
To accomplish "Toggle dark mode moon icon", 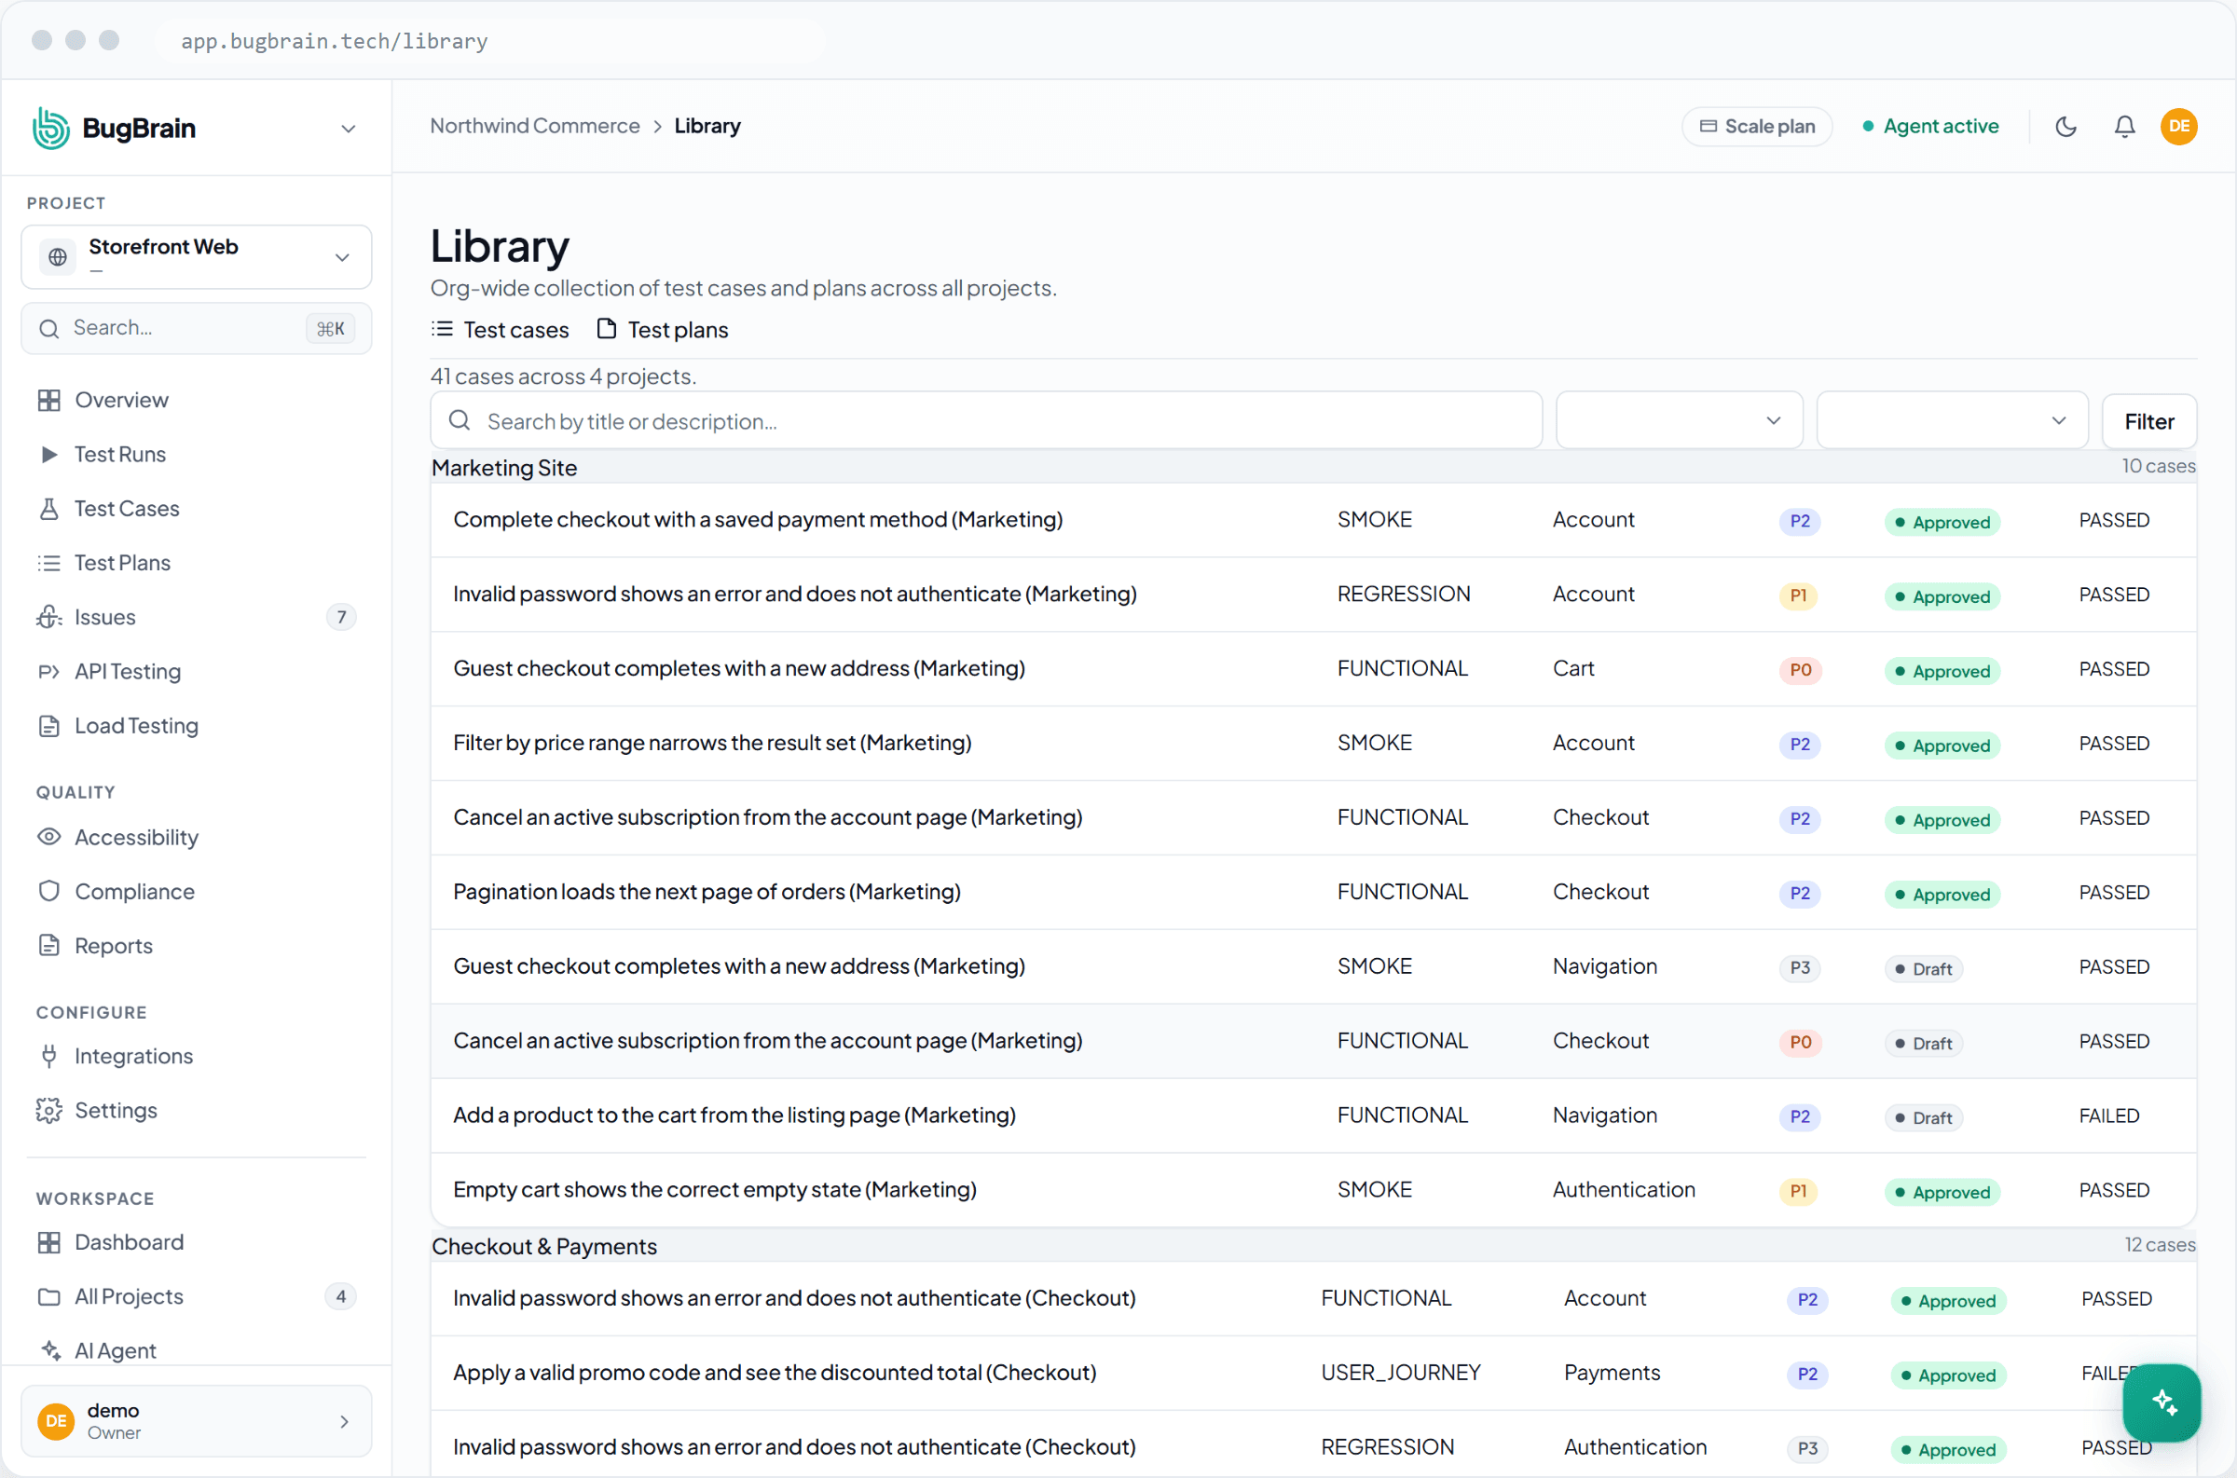I will point(2065,127).
